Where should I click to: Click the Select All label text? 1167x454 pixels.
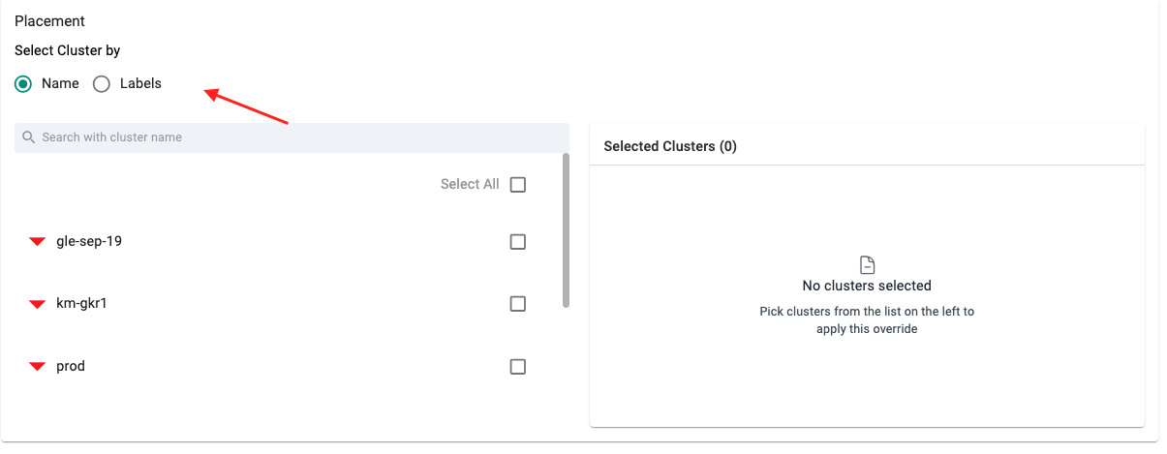point(470,184)
